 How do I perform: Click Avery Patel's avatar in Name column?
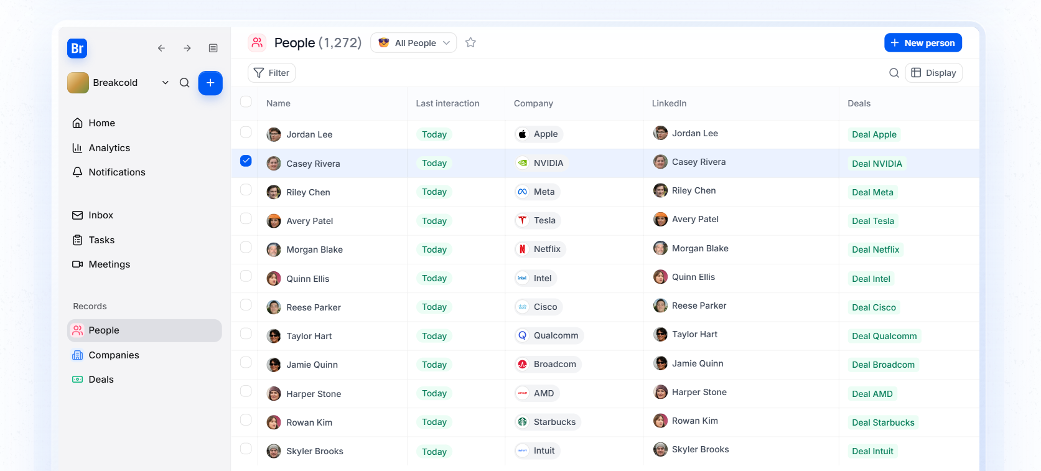(x=274, y=221)
